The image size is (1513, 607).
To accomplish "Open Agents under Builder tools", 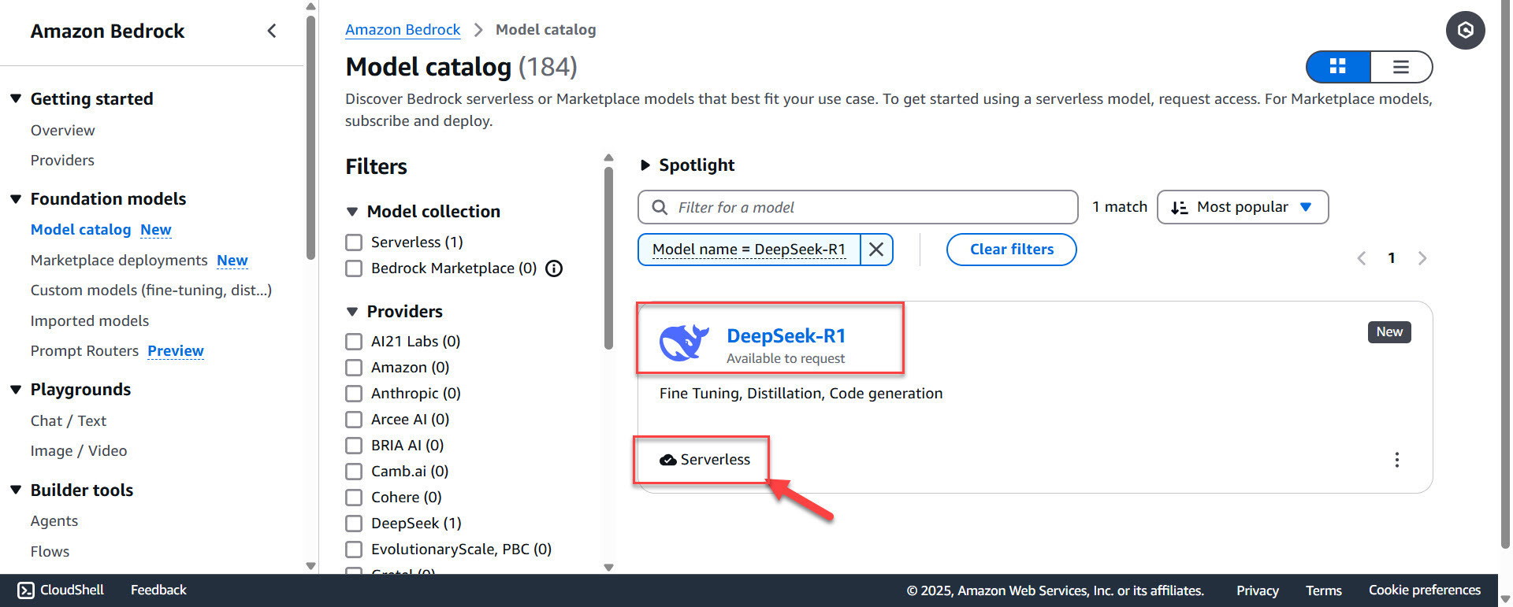I will (x=54, y=521).
